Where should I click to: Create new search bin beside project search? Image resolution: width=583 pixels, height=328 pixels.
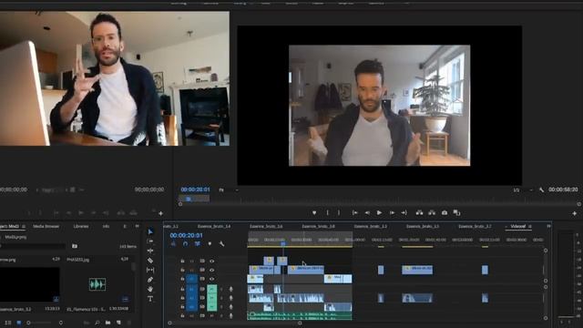(x=75, y=246)
